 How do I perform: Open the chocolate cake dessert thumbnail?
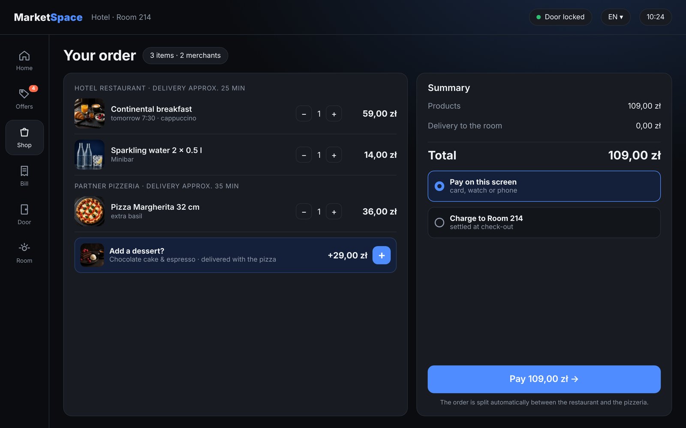pyautogui.click(x=92, y=255)
